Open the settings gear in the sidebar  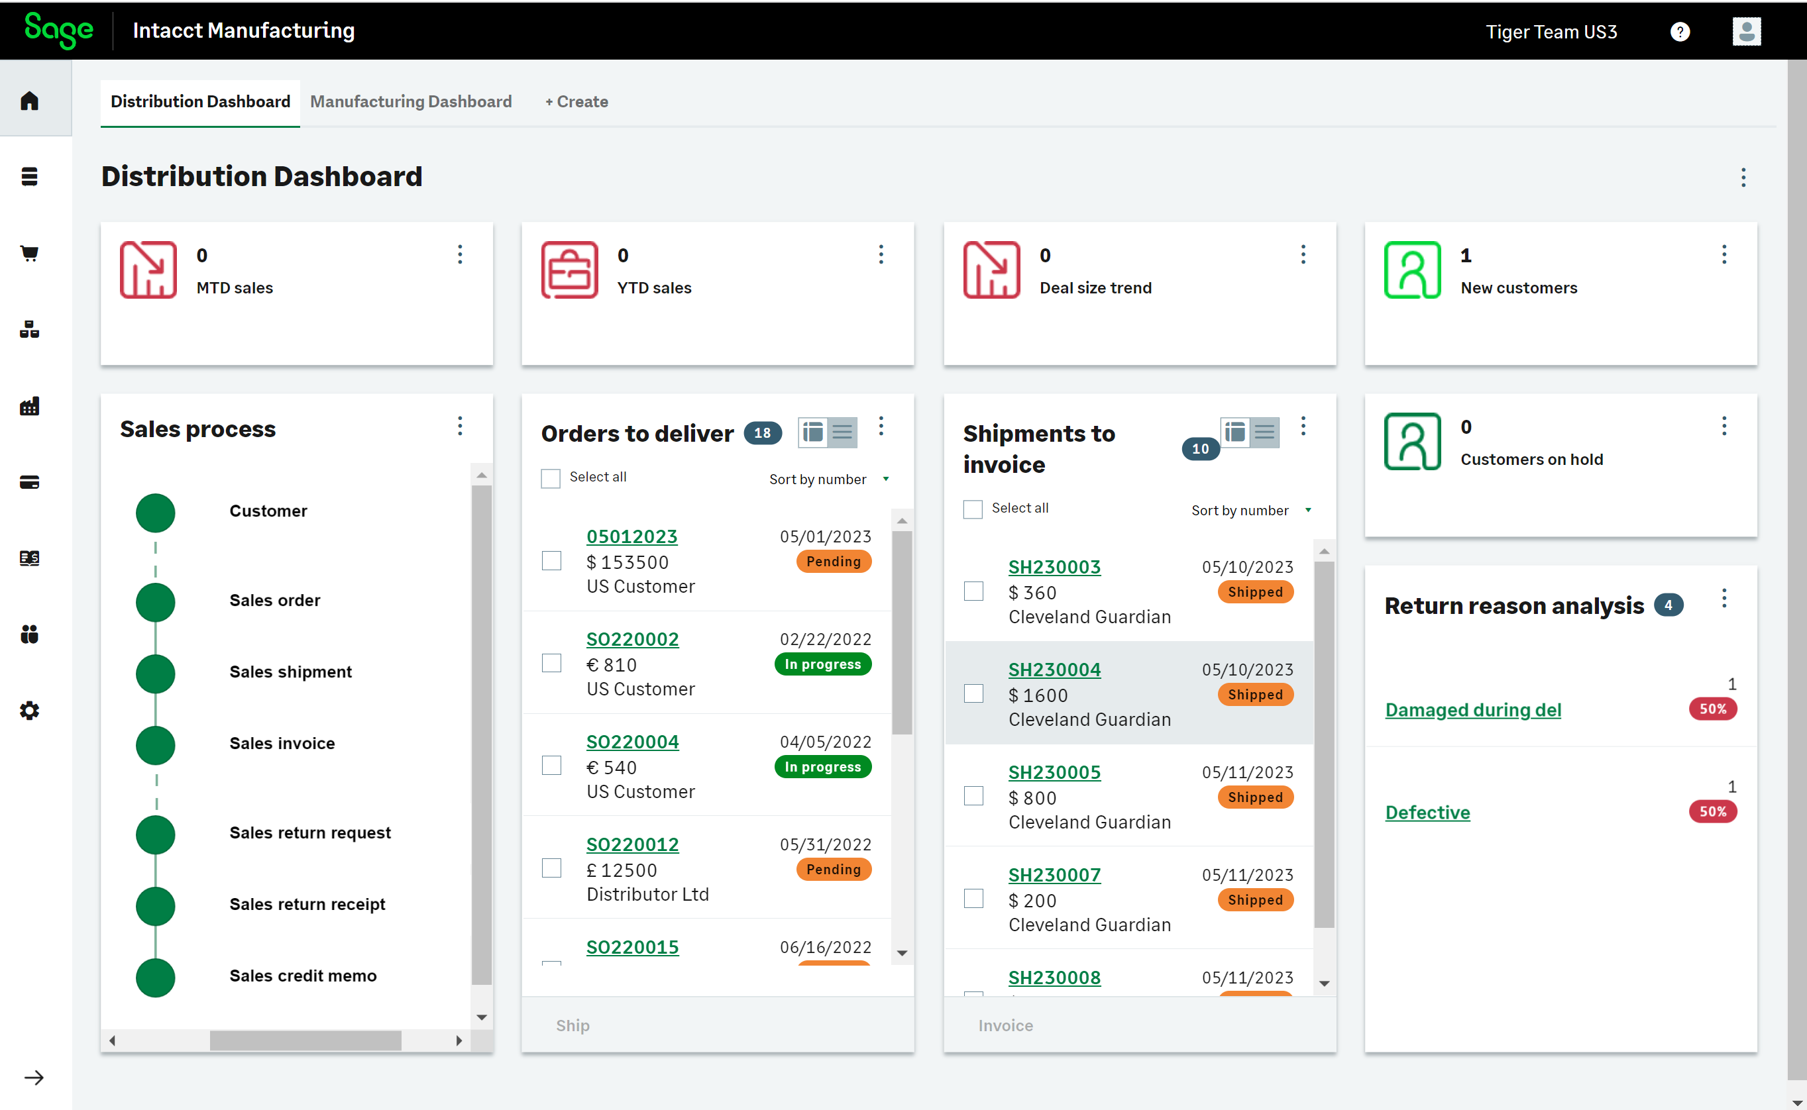29,710
